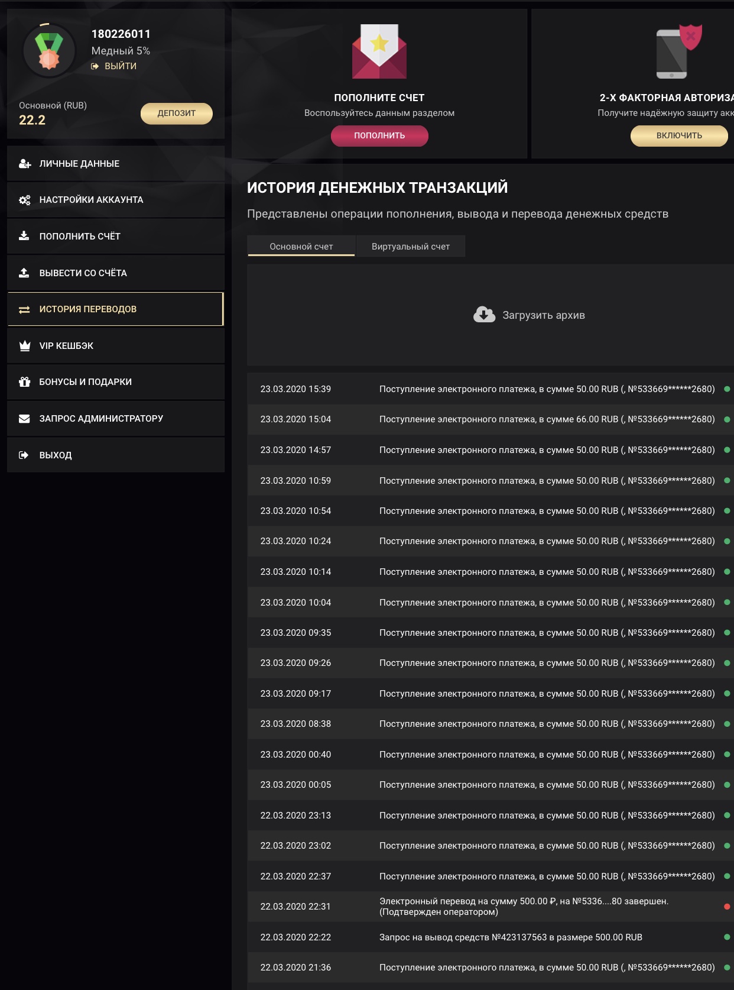The image size is (734, 990).
Task: Open НАСТРОЙКИ АККАУНТА menu item
Action: [116, 200]
